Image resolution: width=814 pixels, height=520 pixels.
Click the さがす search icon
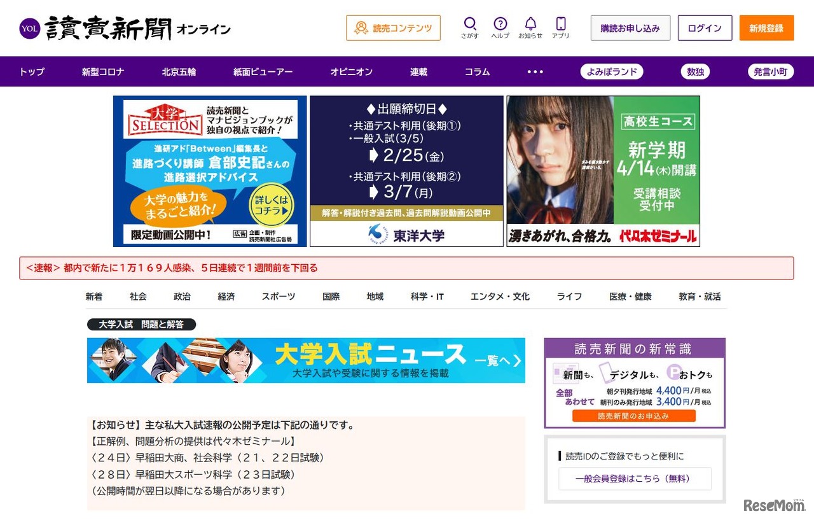point(470,24)
